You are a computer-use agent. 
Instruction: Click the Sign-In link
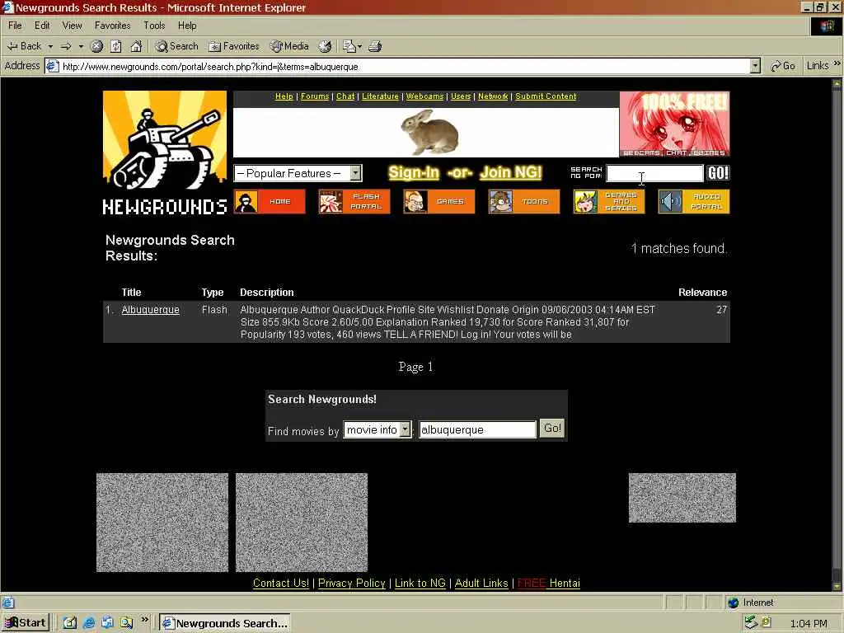tap(414, 172)
